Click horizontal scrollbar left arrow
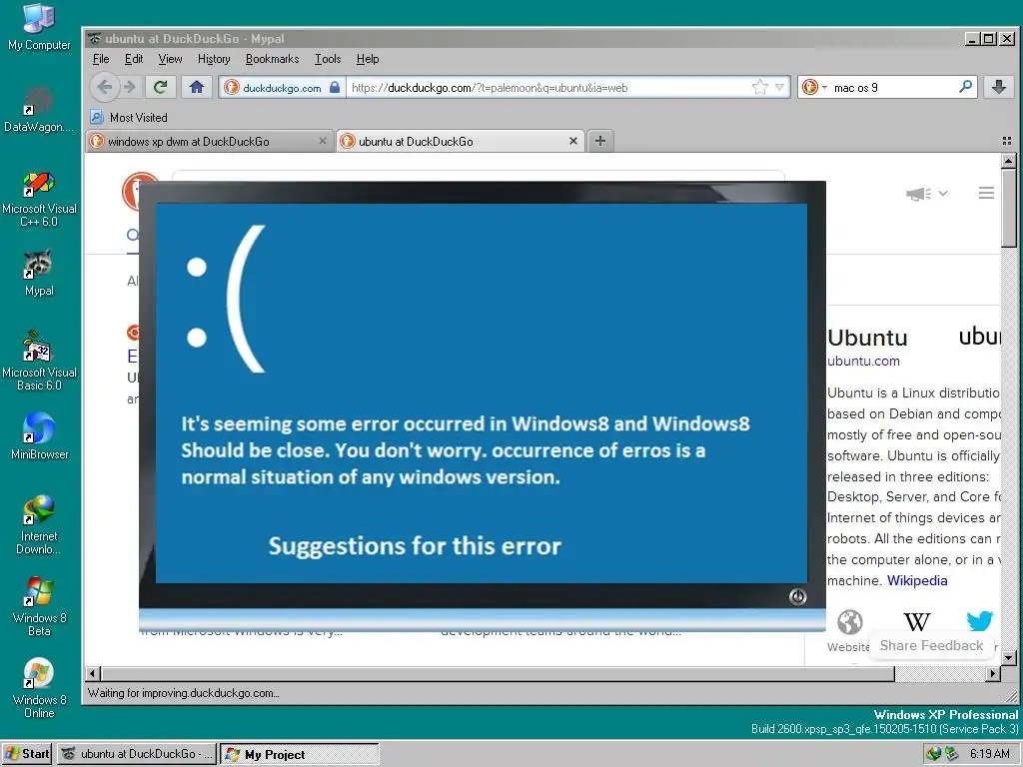 [x=93, y=673]
